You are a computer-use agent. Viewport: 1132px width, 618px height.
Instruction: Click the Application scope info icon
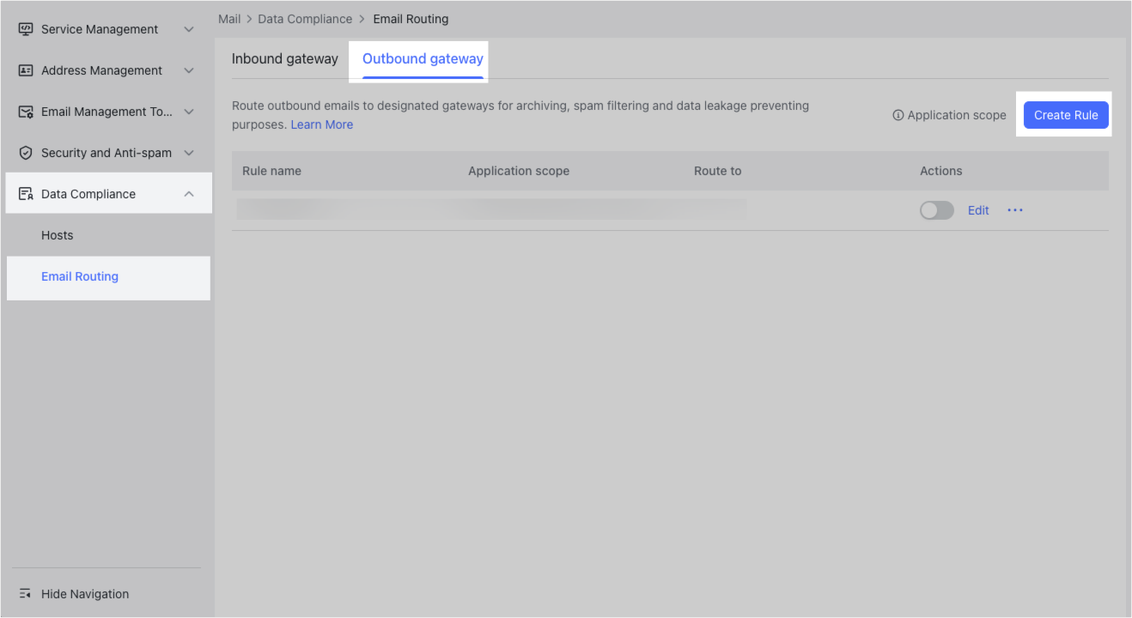point(898,114)
